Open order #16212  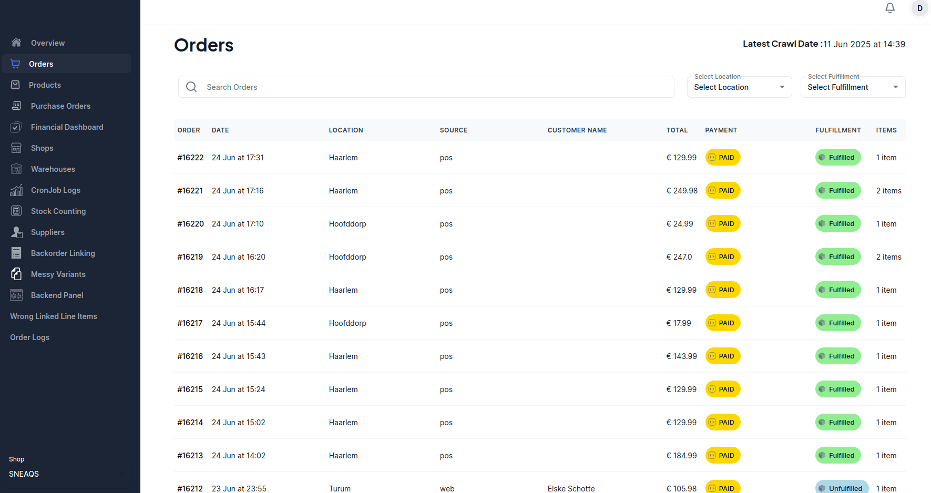pos(190,488)
